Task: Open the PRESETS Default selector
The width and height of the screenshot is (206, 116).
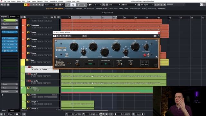Action: 90,64
